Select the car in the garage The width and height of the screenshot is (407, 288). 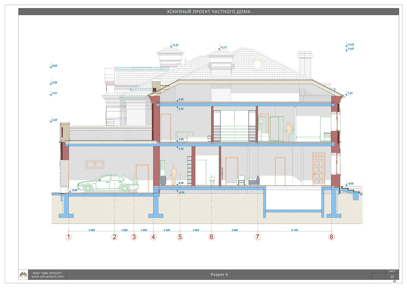click(108, 183)
